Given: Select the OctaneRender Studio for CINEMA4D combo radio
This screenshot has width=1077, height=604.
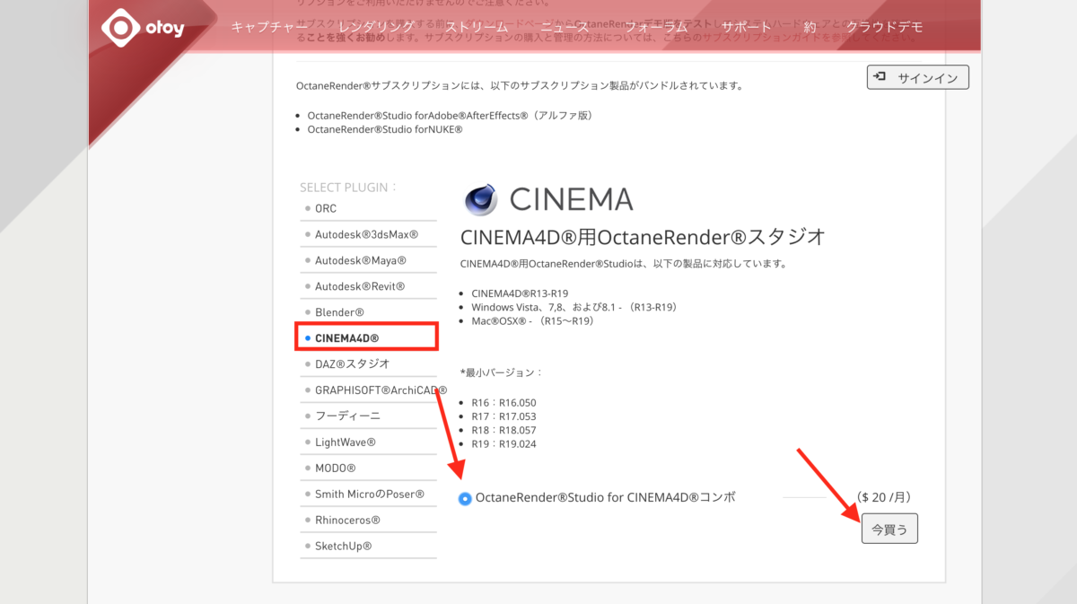Looking at the screenshot, I should click(x=465, y=498).
